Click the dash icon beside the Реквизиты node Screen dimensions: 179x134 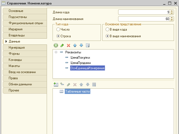61,52
